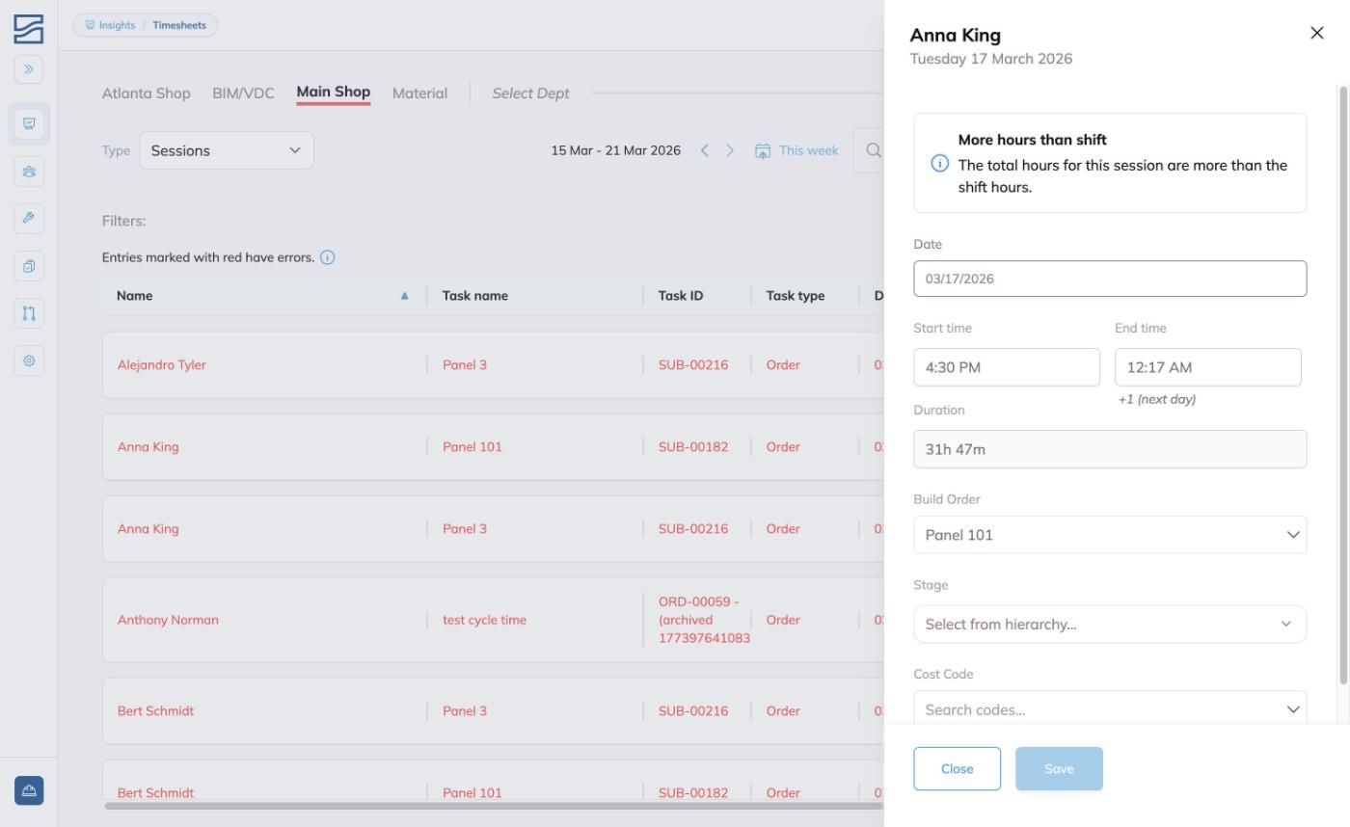Click the Save button
The image size is (1350, 827).
pos(1059,768)
